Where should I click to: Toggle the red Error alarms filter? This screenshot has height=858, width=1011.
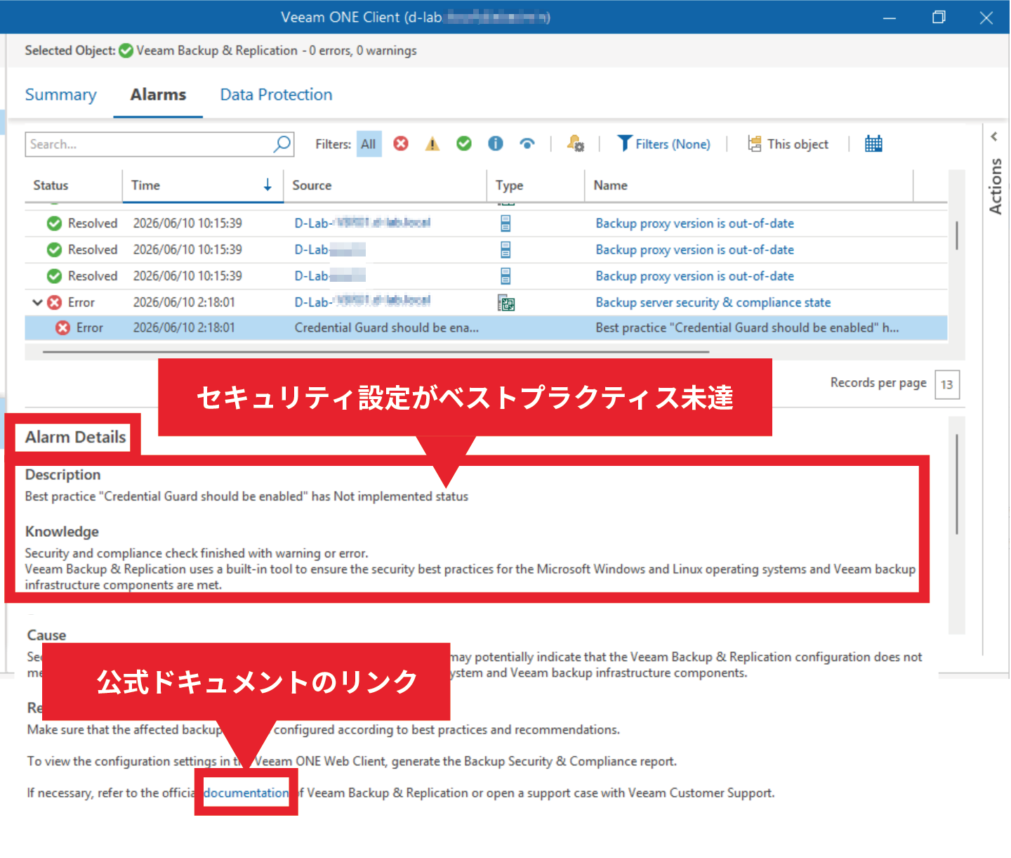click(x=401, y=144)
